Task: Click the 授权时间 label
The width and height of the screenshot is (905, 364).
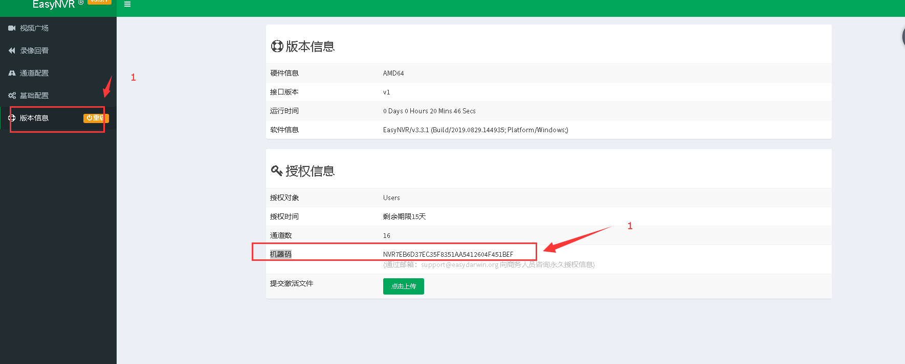Action: (x=284, y=216)
